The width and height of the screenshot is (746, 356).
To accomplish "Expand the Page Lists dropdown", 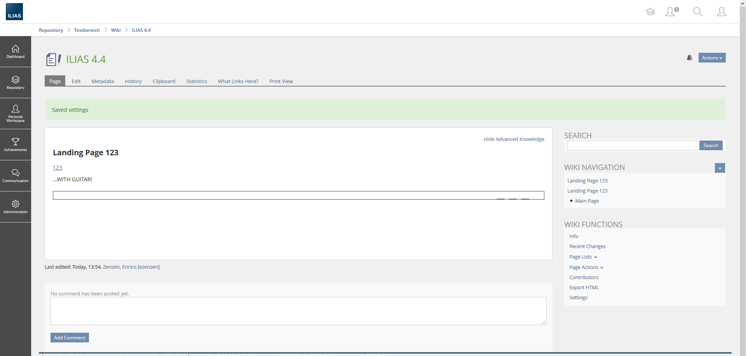I will click(x=583, y=257).
